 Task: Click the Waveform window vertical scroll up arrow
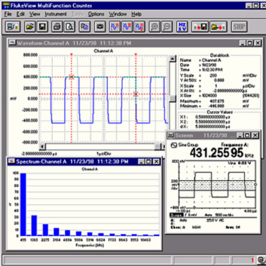(x=172, y=59)
